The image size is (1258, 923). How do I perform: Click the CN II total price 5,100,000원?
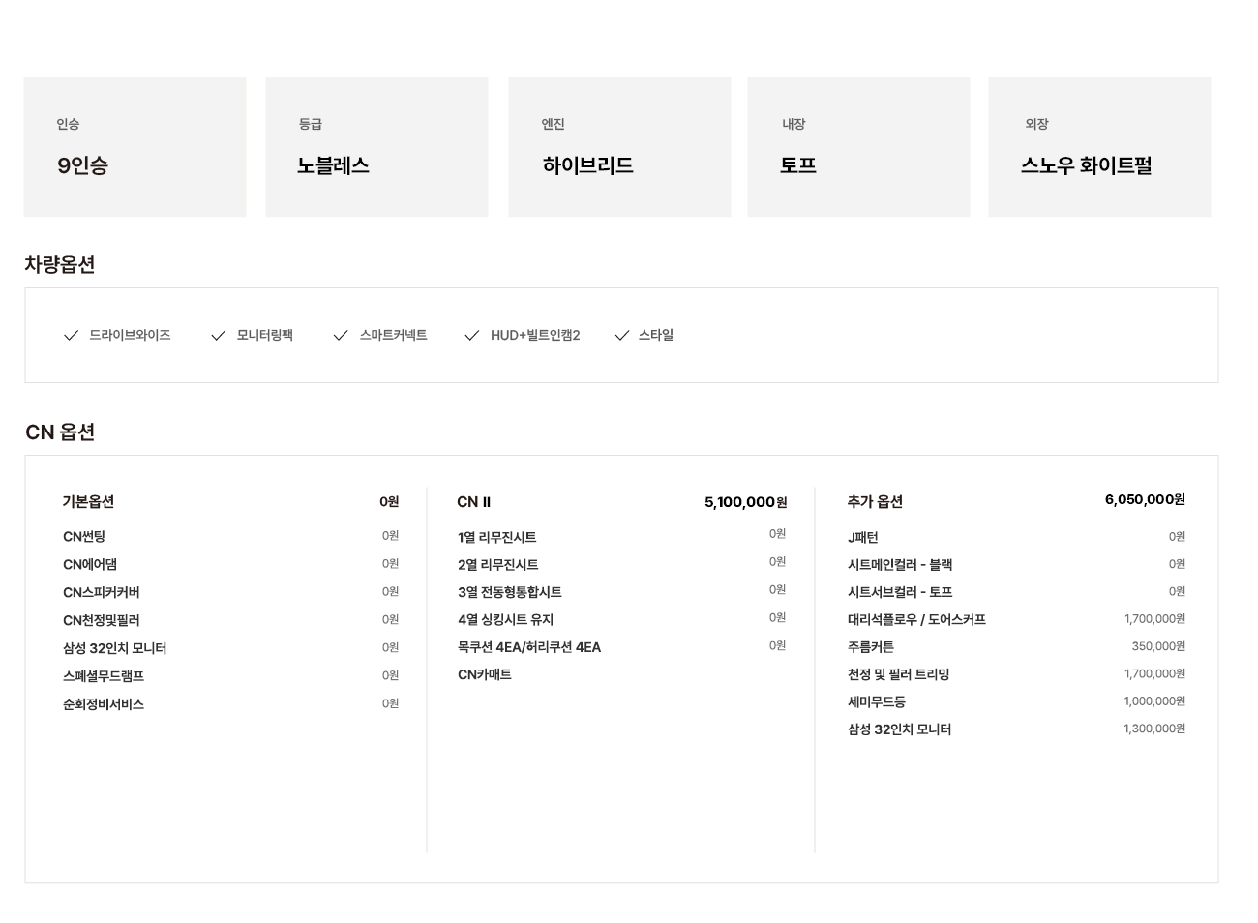(745, 502)
